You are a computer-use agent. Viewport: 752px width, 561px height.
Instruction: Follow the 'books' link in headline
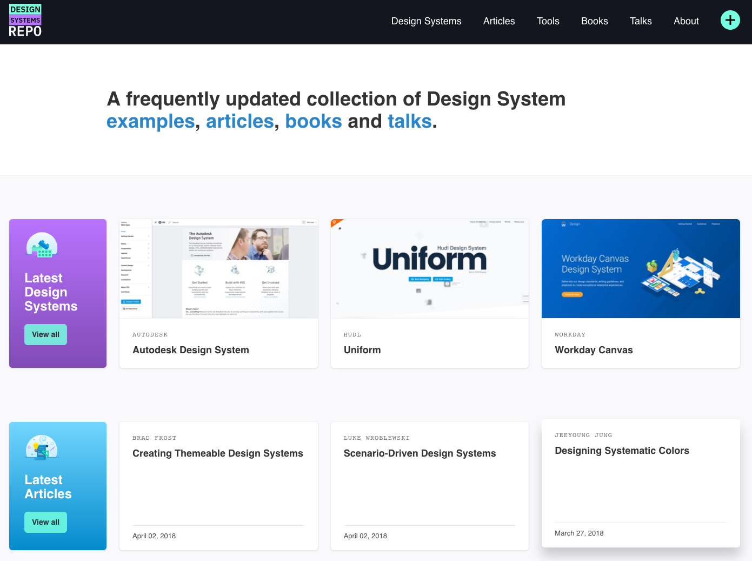coord(314,121)
